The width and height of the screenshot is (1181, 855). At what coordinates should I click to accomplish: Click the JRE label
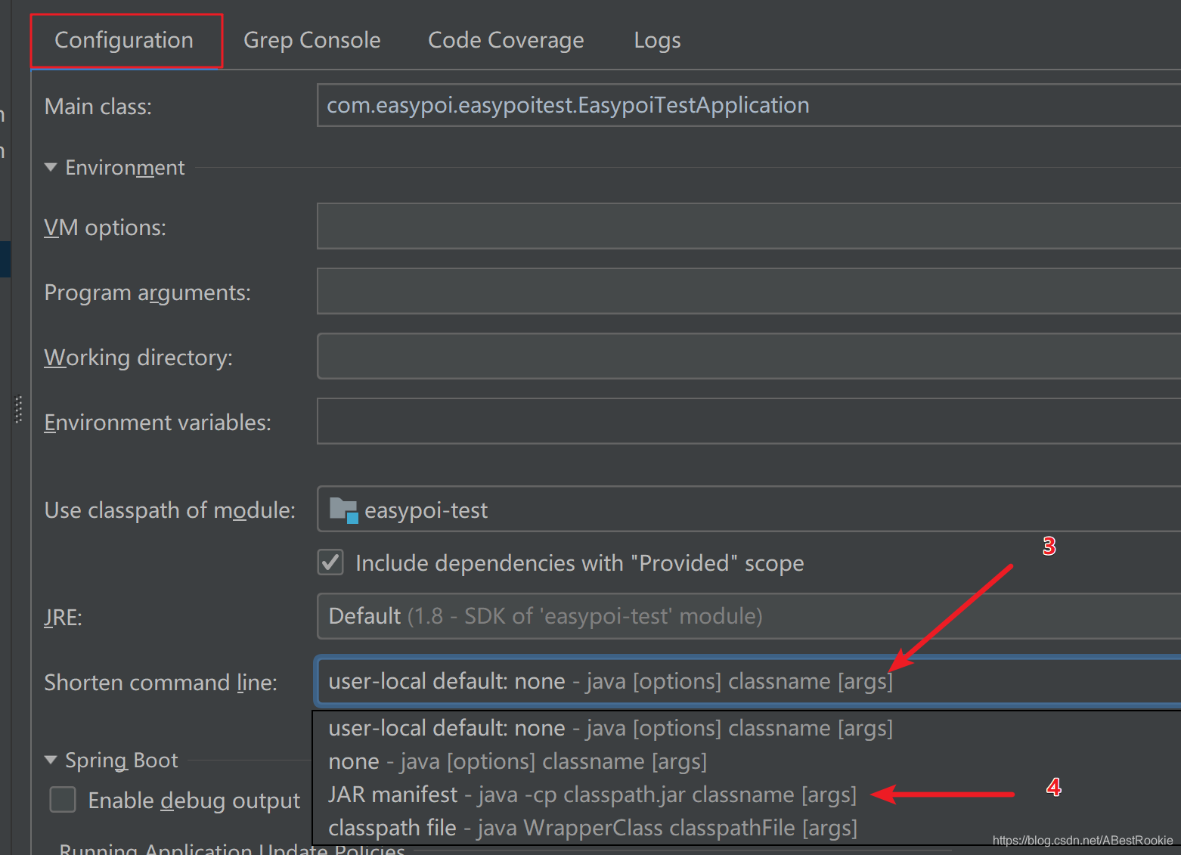pyautogui.click(x=63, y=618)
